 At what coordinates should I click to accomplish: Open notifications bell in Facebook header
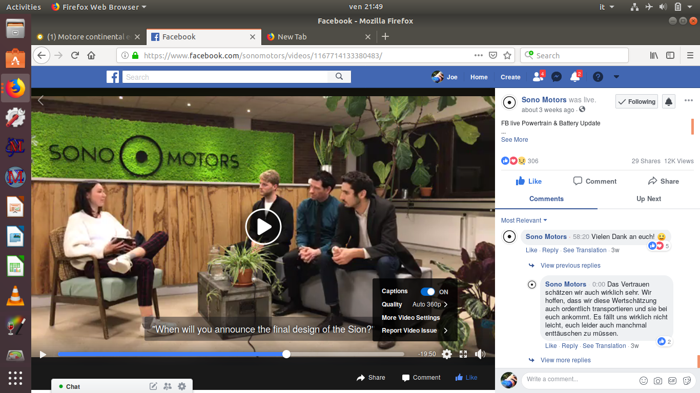tap(575, 77)
